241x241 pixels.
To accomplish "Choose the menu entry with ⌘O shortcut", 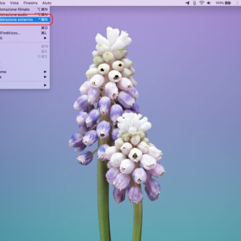I will point(24,28).
